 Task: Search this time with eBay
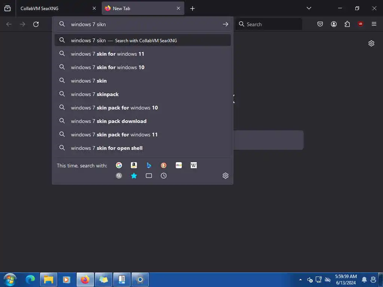pyautogui.click(x=179, y=165)
